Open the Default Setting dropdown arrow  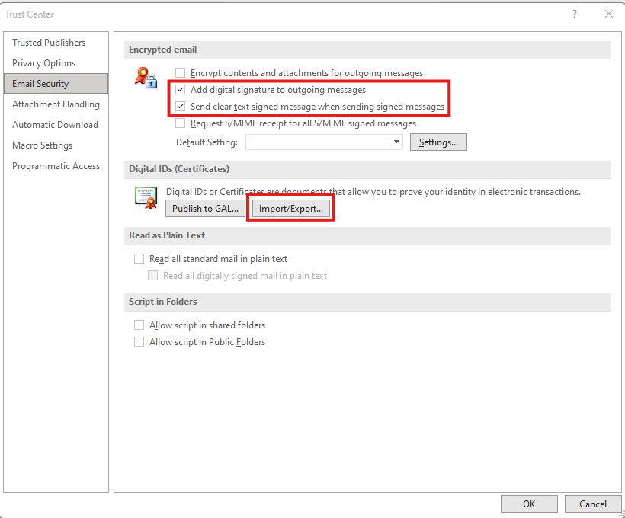pyautogui.click(x=396, y=142)
